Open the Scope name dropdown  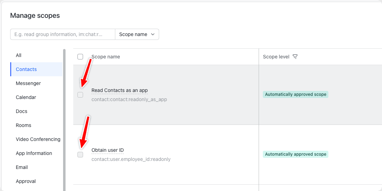point(137,34)
